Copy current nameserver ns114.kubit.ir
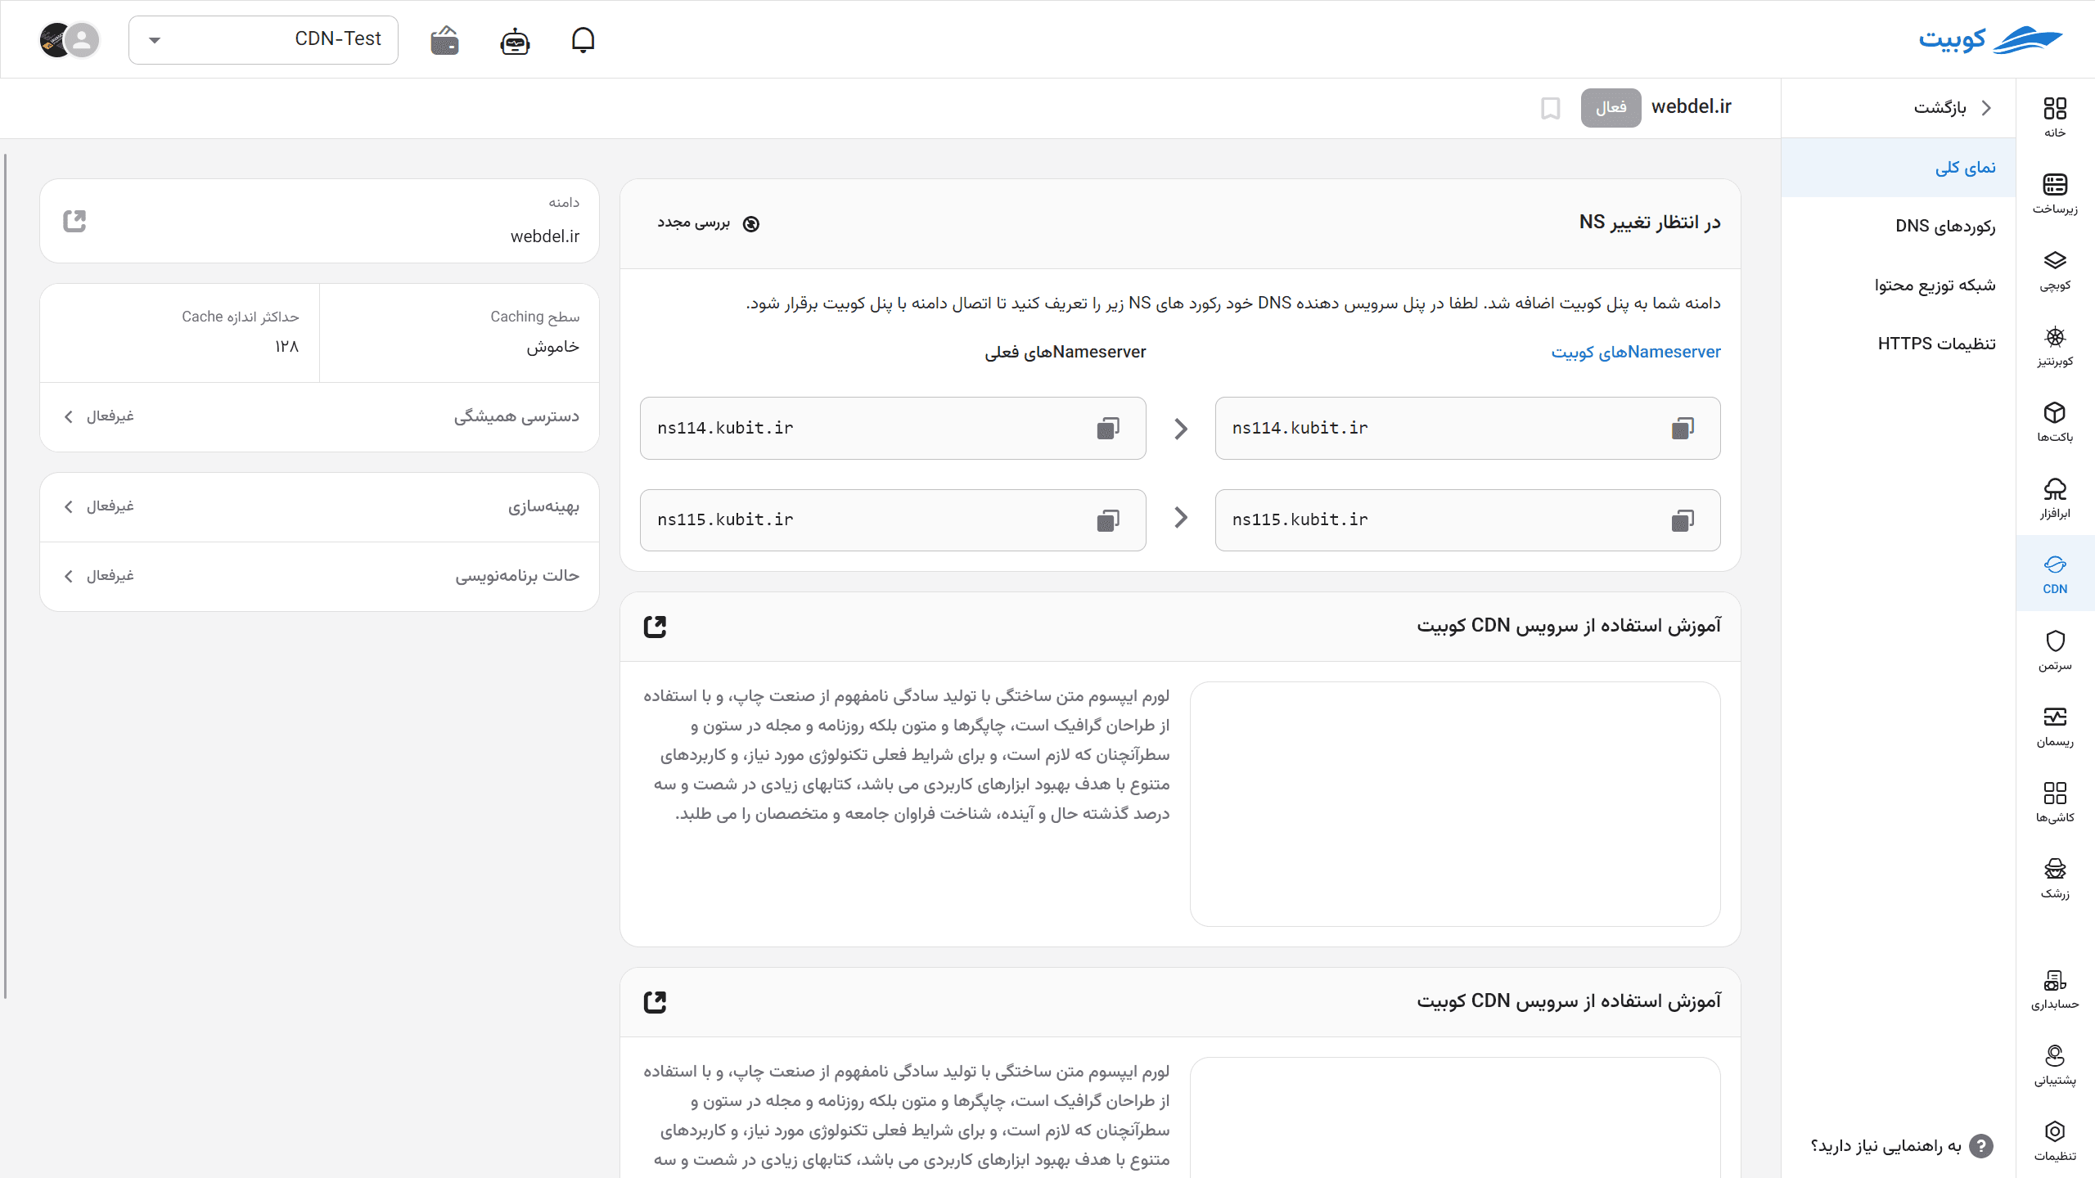The width and height of the screenshot is (2095, 1178). tap(1108, 428)
